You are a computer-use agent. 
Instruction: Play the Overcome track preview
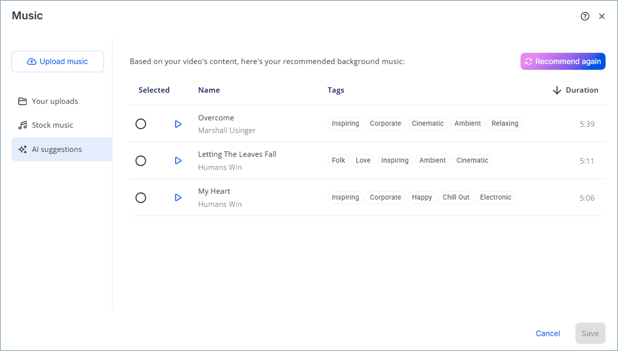178,124
